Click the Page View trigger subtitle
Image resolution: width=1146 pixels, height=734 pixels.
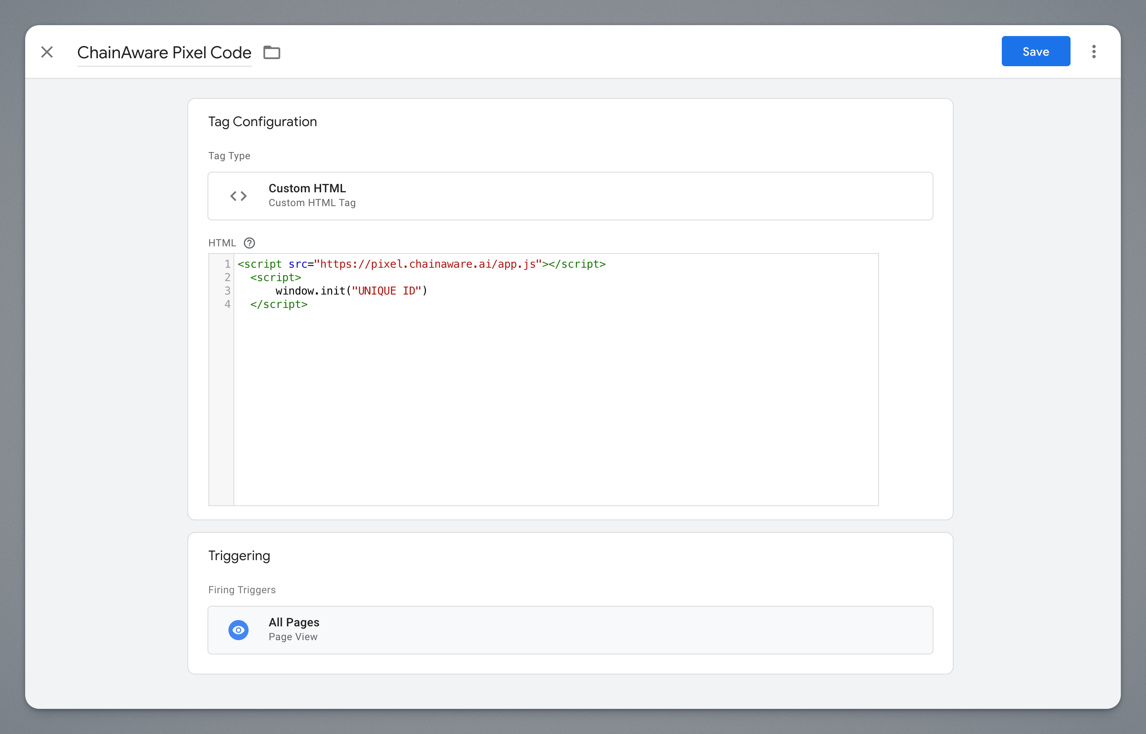pos(293,637)
